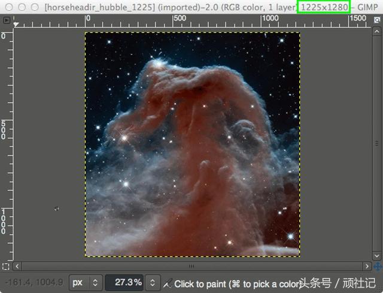Open the px unit dropdown
This screenshot has height=293, width=383.
click(x=86, y=283)
